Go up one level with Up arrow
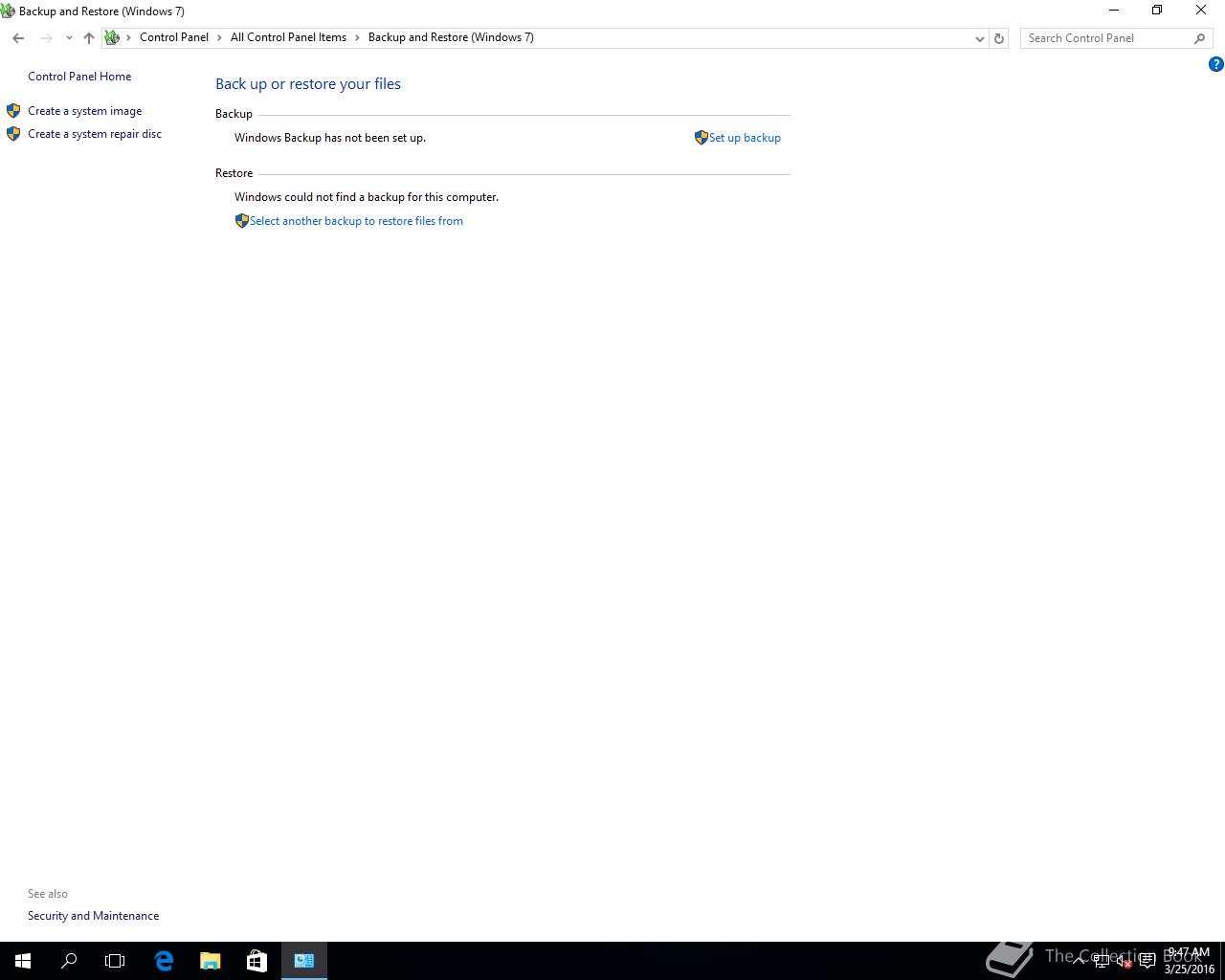Viewport: 1225px width, 980px height. point(88,38)
